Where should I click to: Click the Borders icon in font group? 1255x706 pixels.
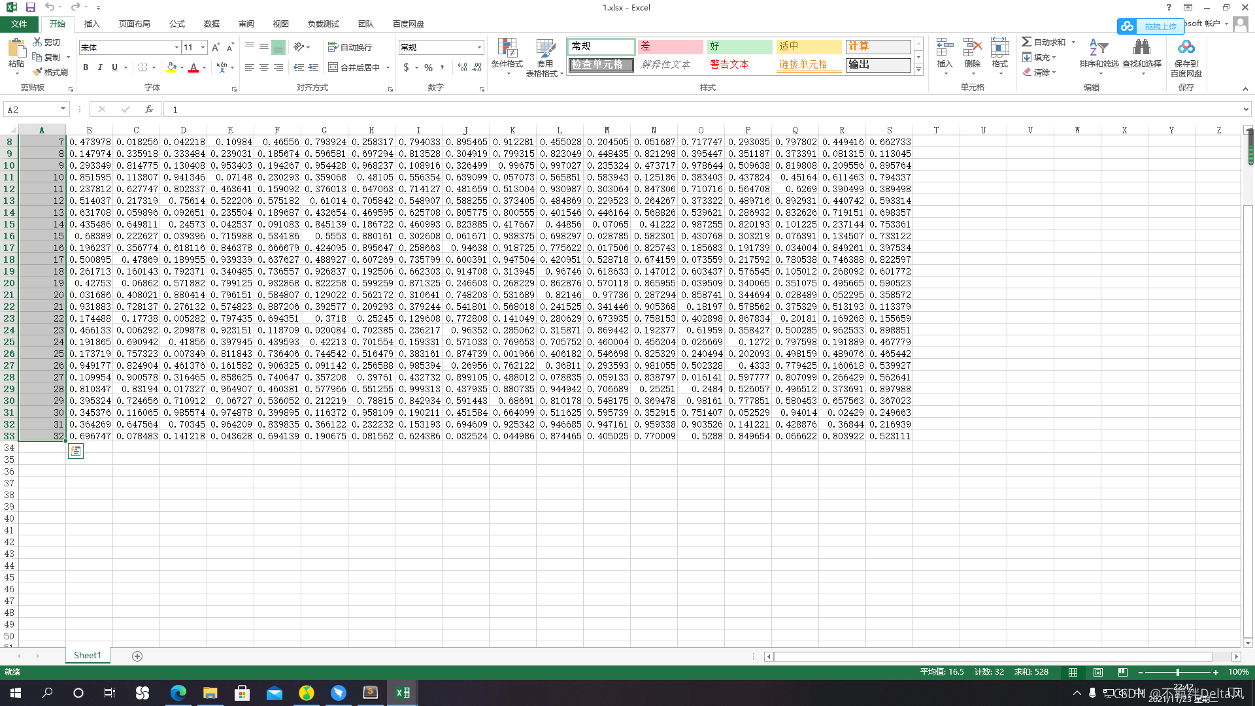pos(143,67)
